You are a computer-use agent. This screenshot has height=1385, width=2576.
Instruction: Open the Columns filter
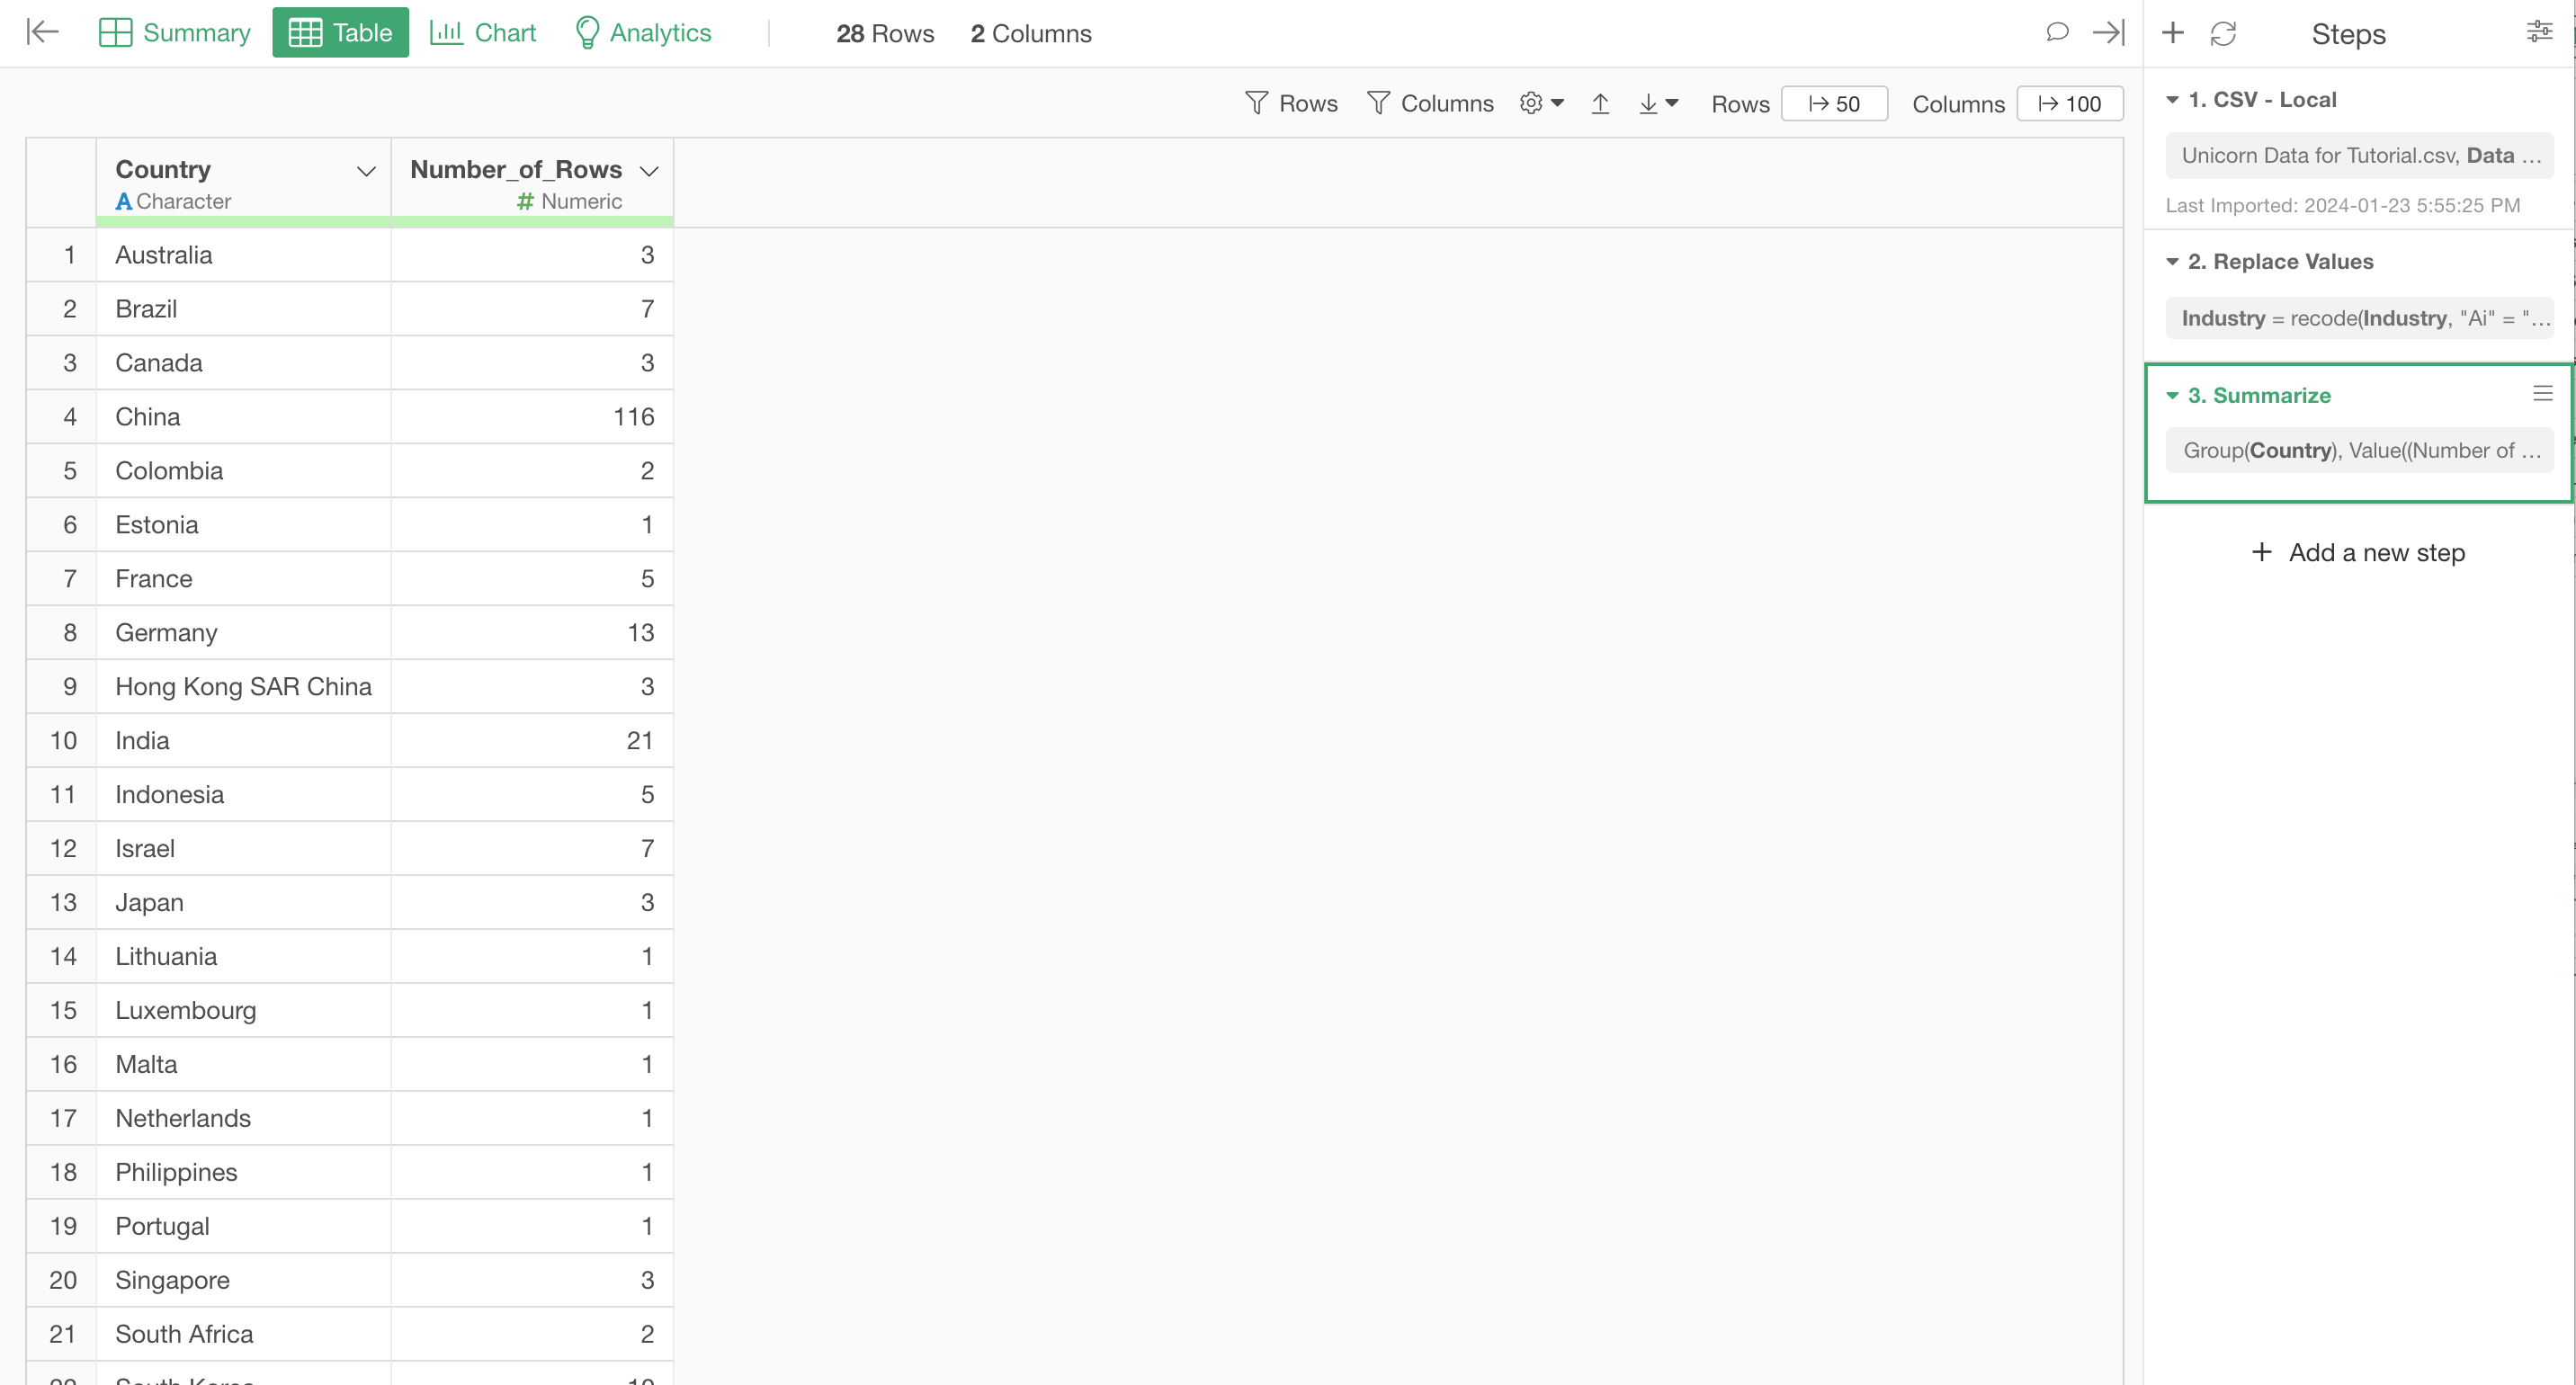pyautogui.click(x=1430, y=104)
